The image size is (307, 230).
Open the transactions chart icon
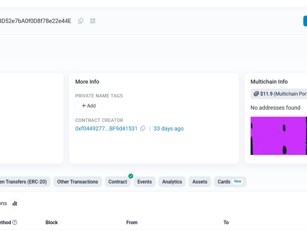click(15, 204)
